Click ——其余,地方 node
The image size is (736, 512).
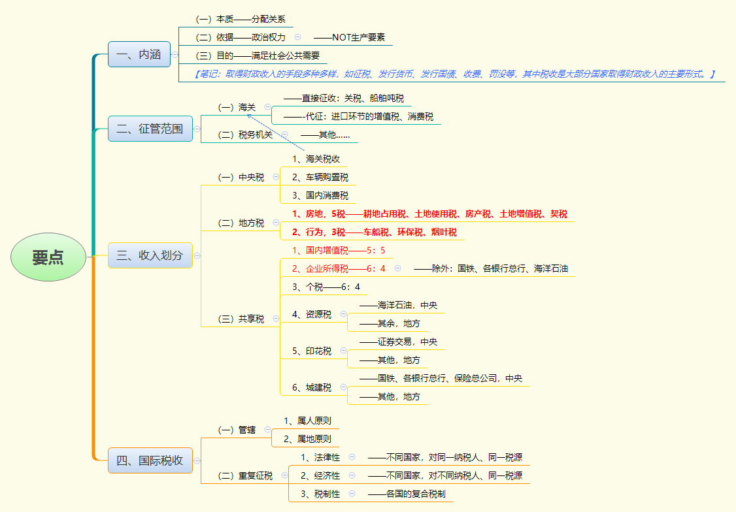390,323
